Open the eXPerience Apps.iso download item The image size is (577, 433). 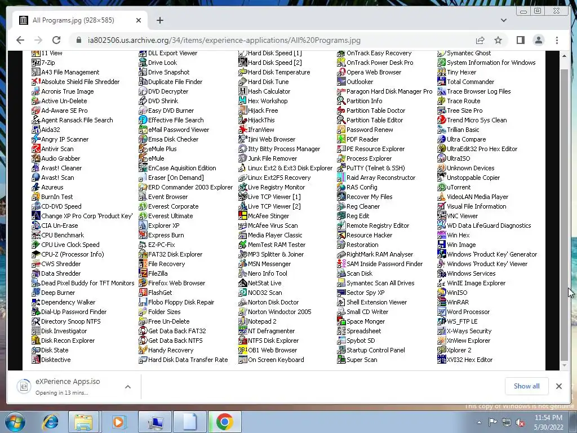(x=66, y=386)
